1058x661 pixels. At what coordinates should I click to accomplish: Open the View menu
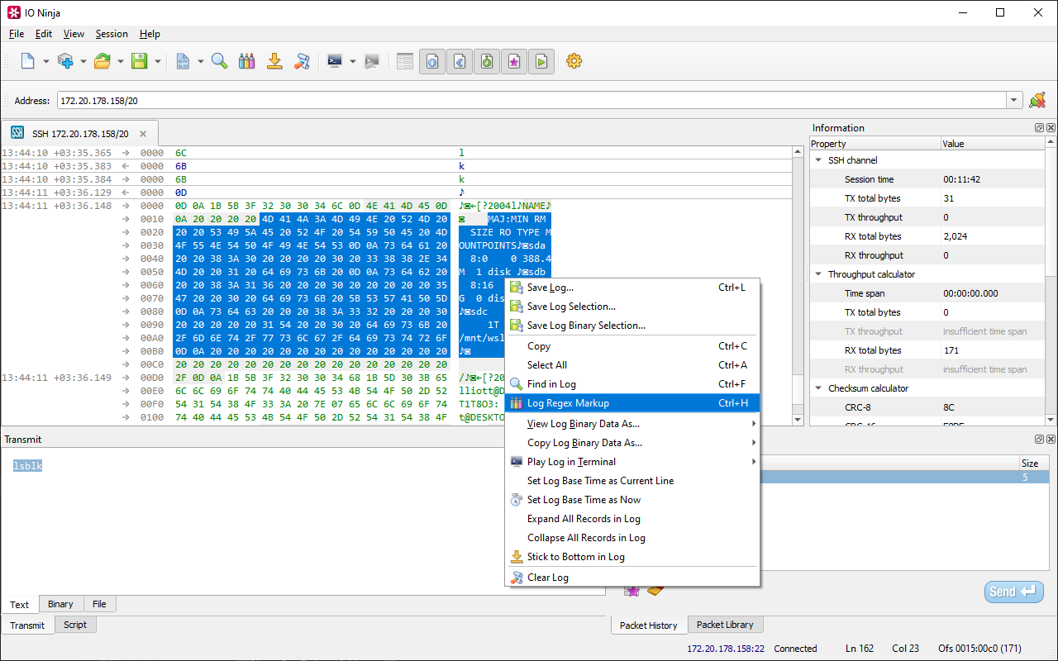point(74,34)
